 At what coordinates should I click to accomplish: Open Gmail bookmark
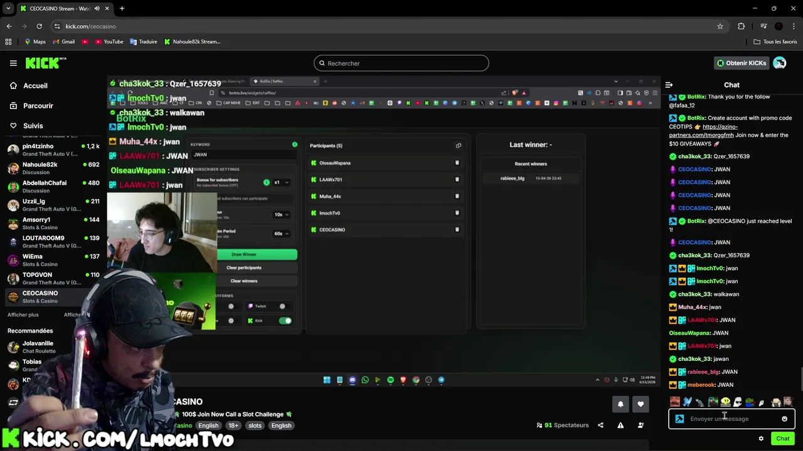63,41
